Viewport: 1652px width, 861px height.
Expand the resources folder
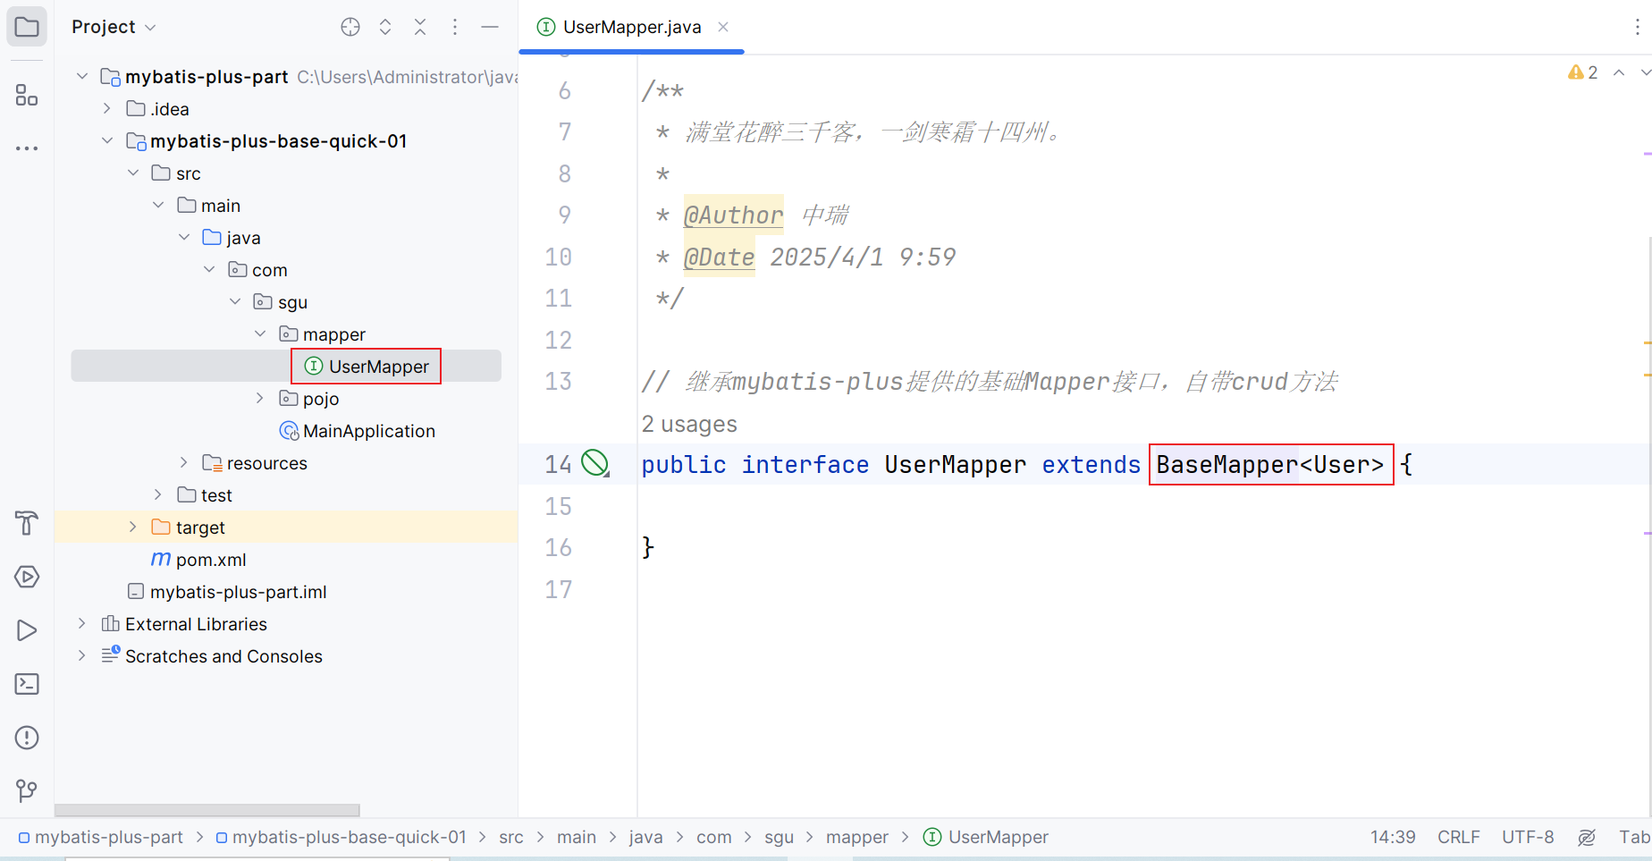pyautogui.click(x=184, y=463)
